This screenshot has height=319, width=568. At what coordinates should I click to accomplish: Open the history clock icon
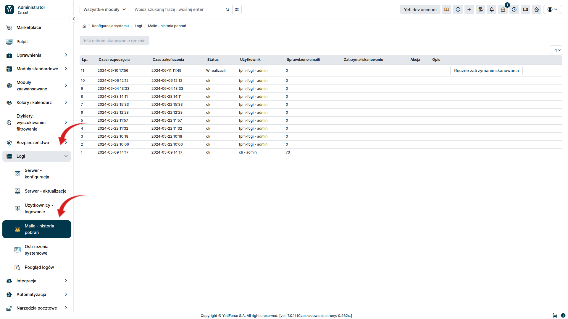[x=514, y=9]
